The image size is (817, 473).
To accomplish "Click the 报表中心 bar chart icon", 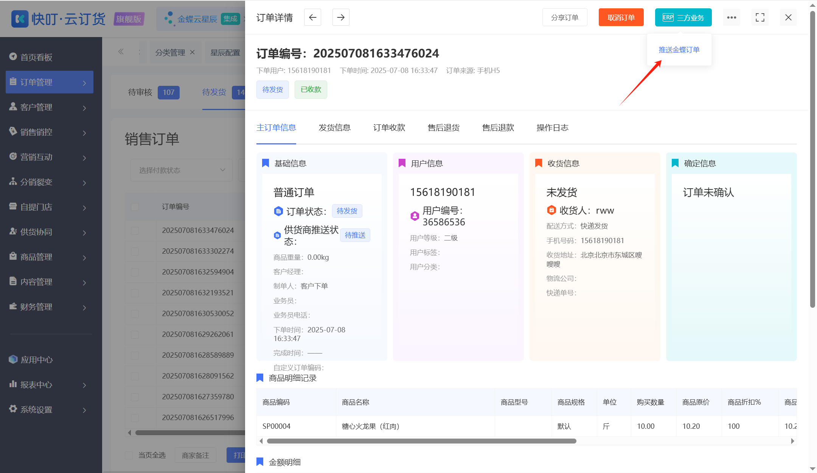I will 13,384.
